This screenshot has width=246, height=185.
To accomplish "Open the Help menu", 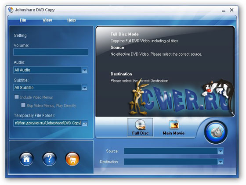I will click(72, 20).
